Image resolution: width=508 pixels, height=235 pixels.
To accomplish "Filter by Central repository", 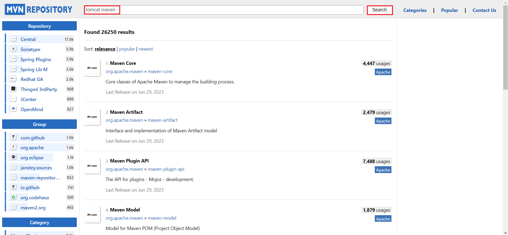I will click(28, 39).
